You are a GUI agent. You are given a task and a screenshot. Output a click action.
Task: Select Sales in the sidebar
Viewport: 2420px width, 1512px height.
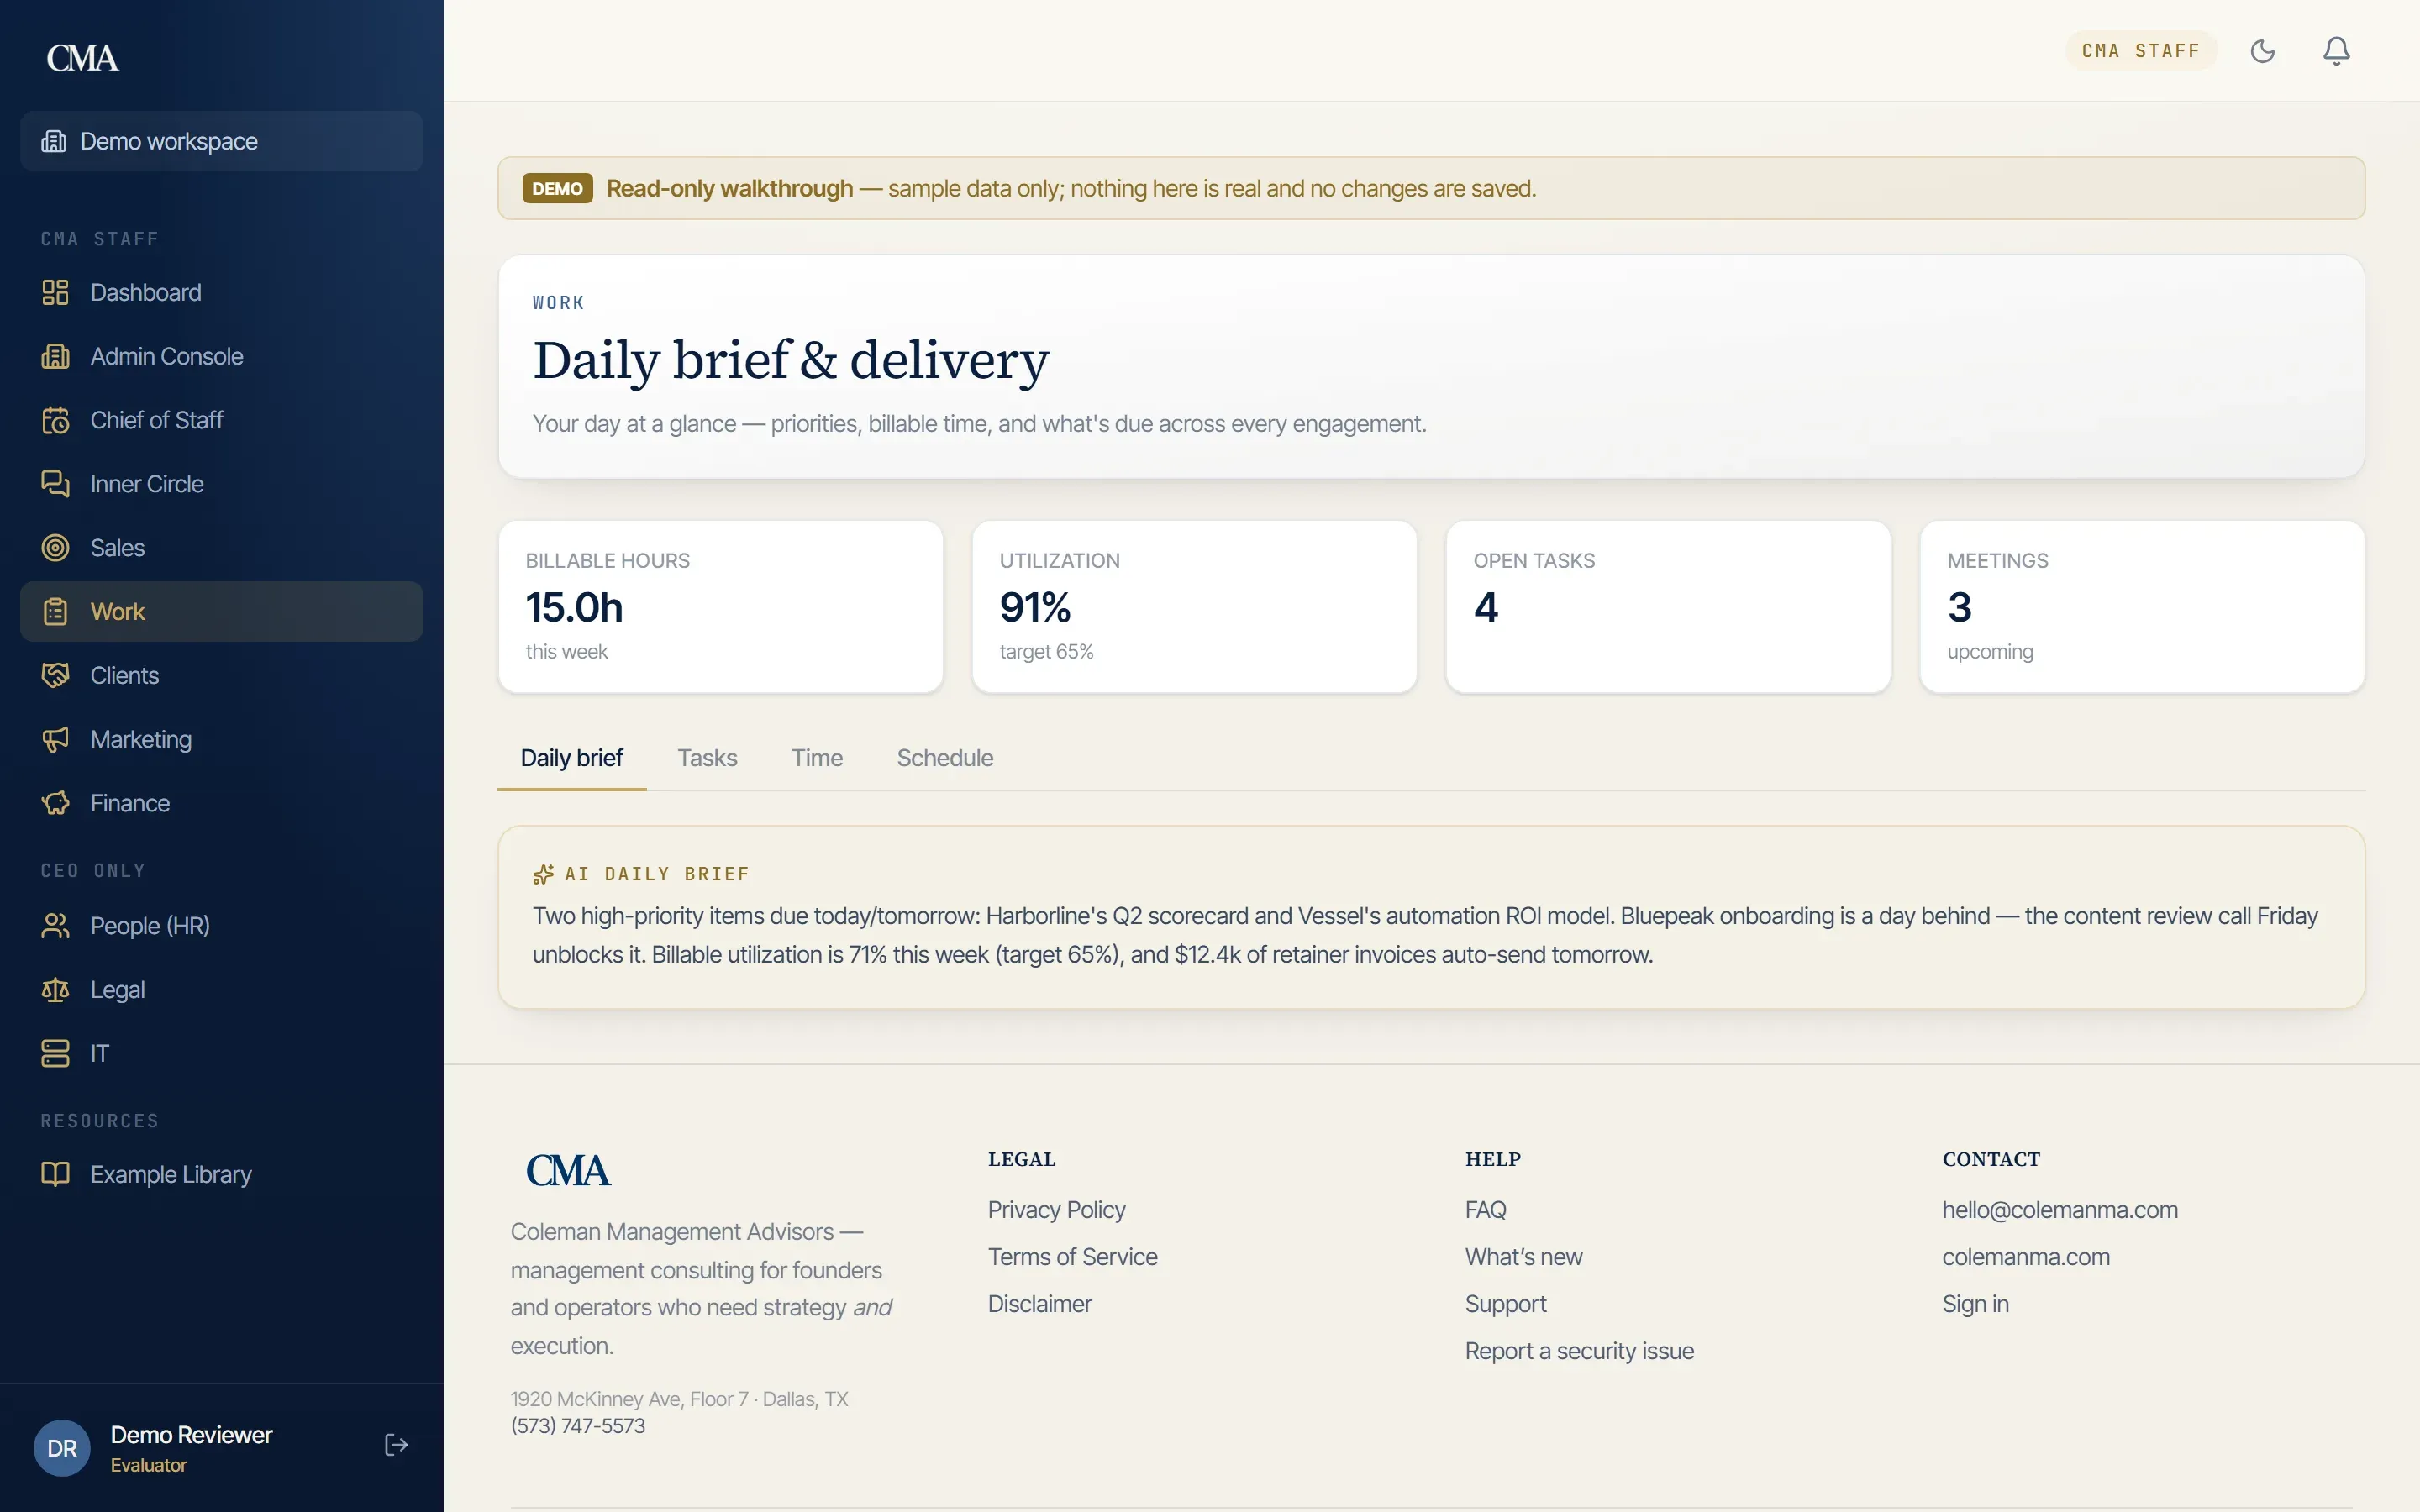pos(221,548)
